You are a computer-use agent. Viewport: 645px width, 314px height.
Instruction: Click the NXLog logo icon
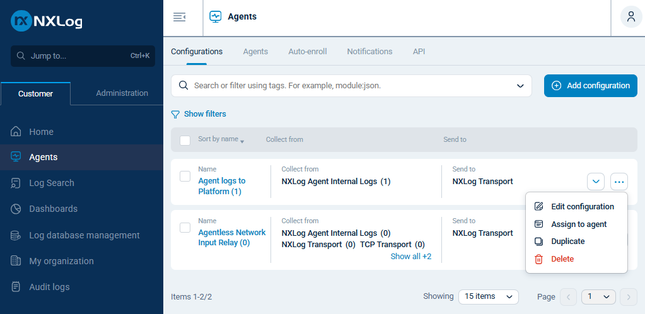click(21, 21)
